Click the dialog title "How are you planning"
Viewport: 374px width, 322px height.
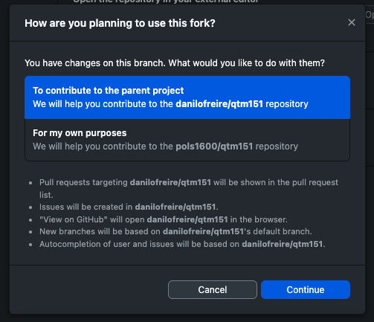coord(120,23)
